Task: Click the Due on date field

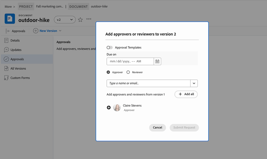Action: 130,62
